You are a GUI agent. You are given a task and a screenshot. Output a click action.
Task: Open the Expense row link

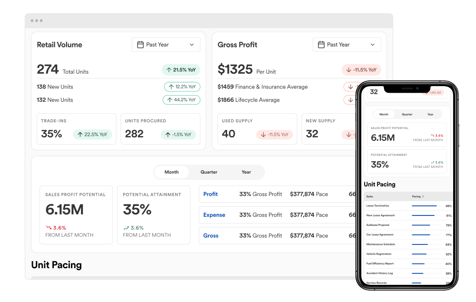pyautogui.click(x=214, y=215)
